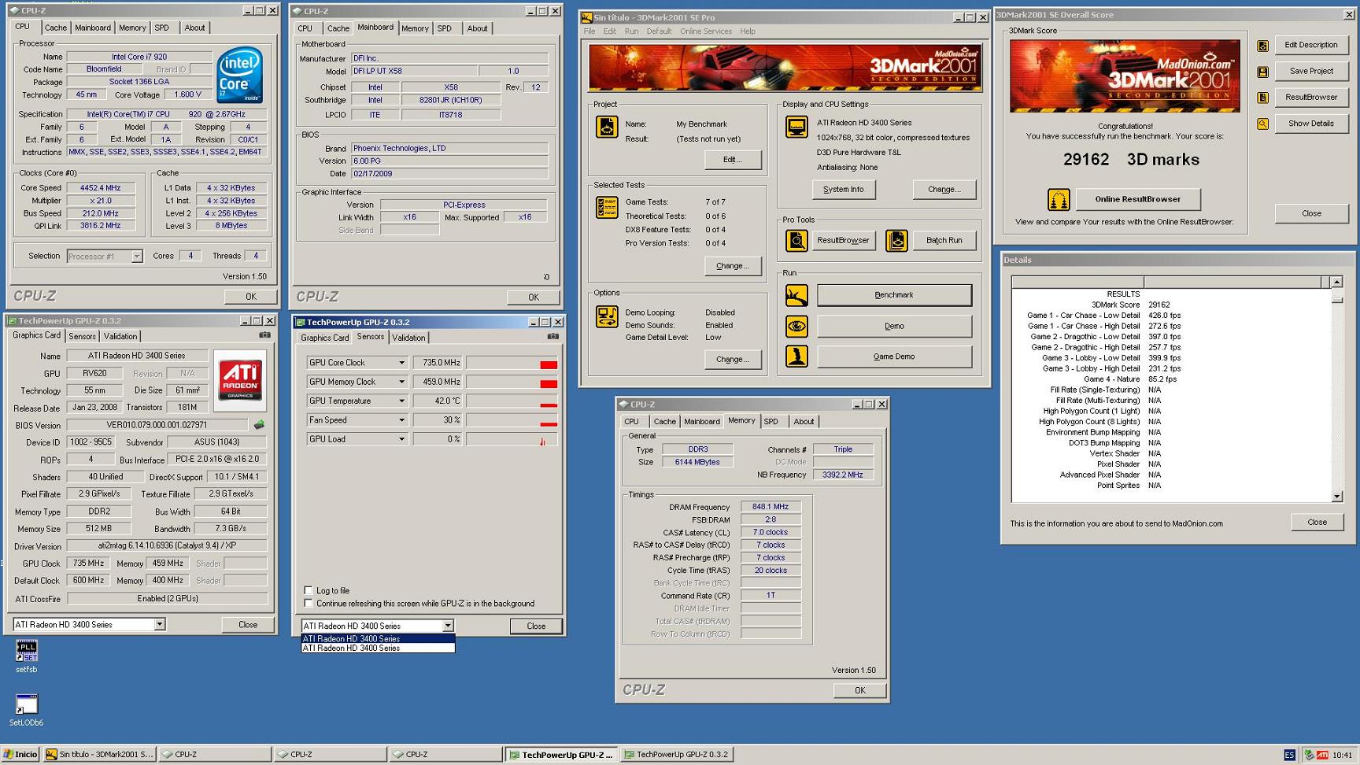Switch to Sensors tab in left GPU-Z window

[x=82, y=336]
